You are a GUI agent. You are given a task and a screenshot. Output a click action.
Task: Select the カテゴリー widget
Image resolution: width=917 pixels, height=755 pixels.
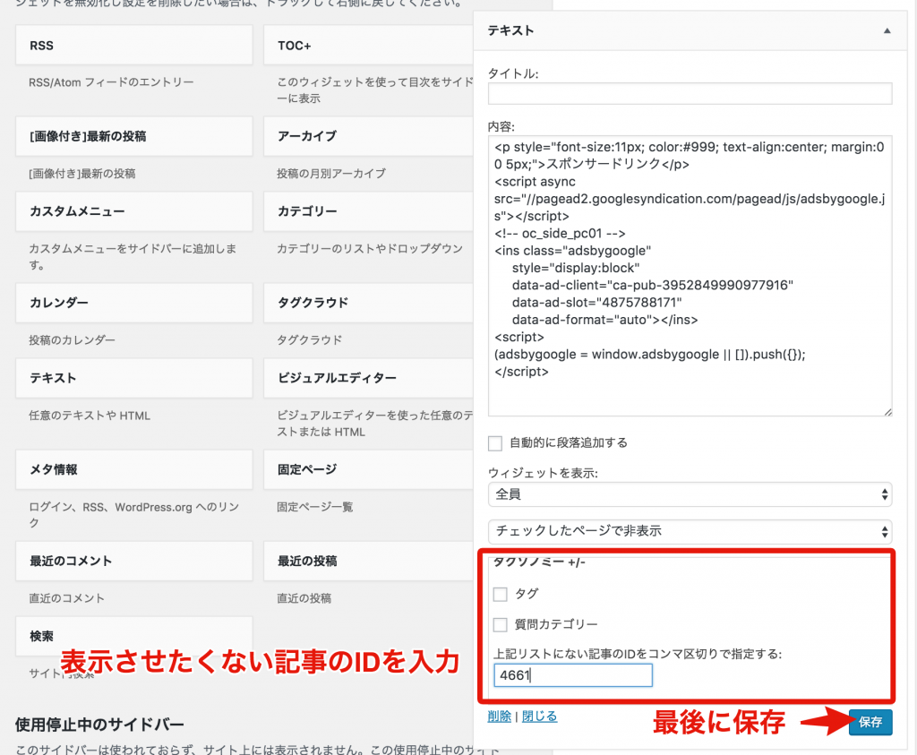tap(368, 211)
